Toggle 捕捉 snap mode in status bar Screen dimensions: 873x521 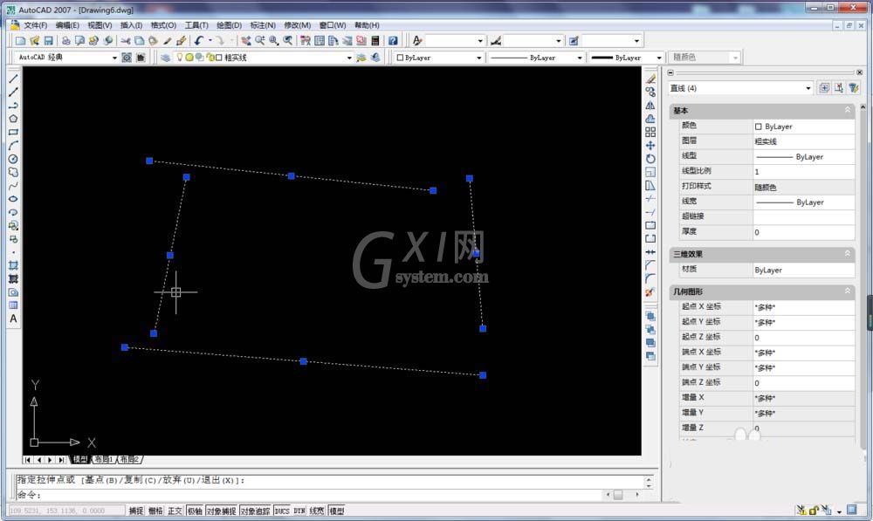coord(136,511)
